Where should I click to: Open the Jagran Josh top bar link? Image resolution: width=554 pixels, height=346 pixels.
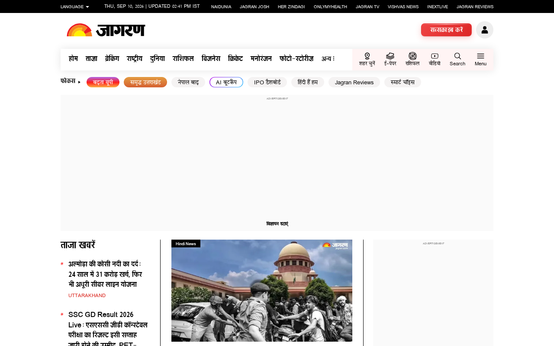coord(254,6)
